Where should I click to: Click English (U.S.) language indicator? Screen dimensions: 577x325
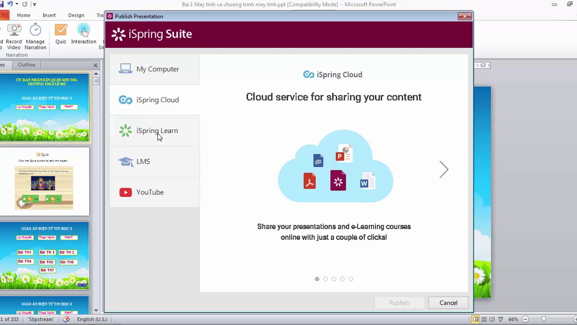coord(92,319)
